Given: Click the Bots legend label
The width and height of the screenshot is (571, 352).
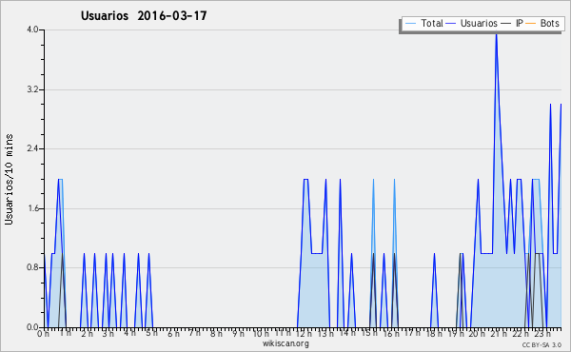Looking at the screenshot, I should click(549, 23).
